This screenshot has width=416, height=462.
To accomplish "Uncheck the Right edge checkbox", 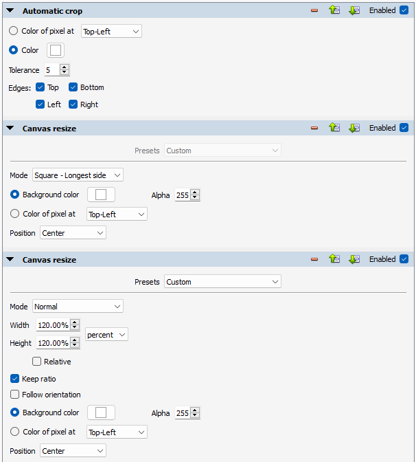I will pyautogui.click(x=73, y=104).
